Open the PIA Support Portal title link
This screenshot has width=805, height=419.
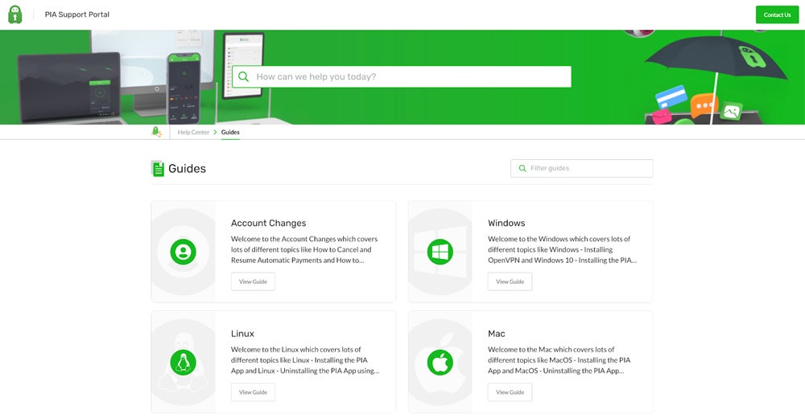pos(77,14)
